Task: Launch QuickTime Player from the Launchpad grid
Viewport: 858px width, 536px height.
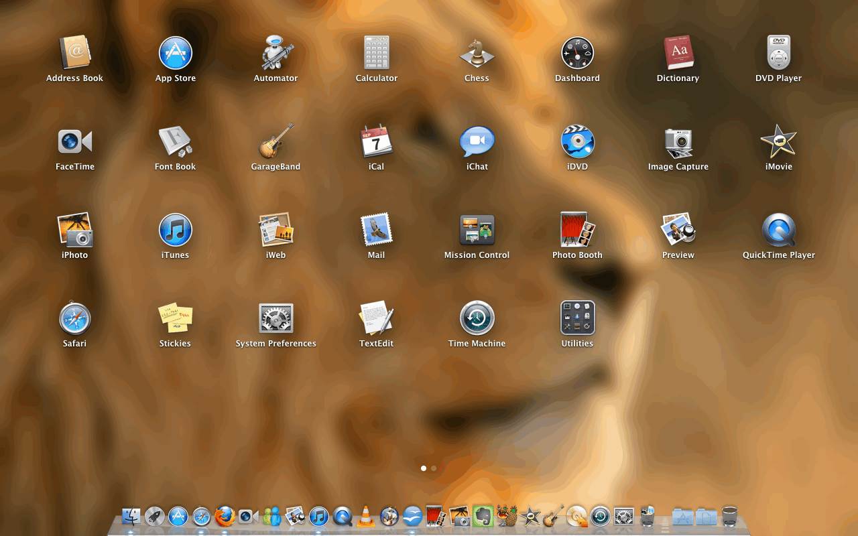Action: pyautogui.click(x=778, y=230)
